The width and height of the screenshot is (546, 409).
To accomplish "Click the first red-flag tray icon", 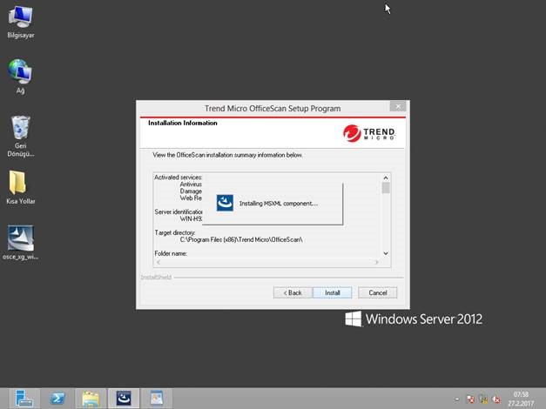I will tap(470, 399).
